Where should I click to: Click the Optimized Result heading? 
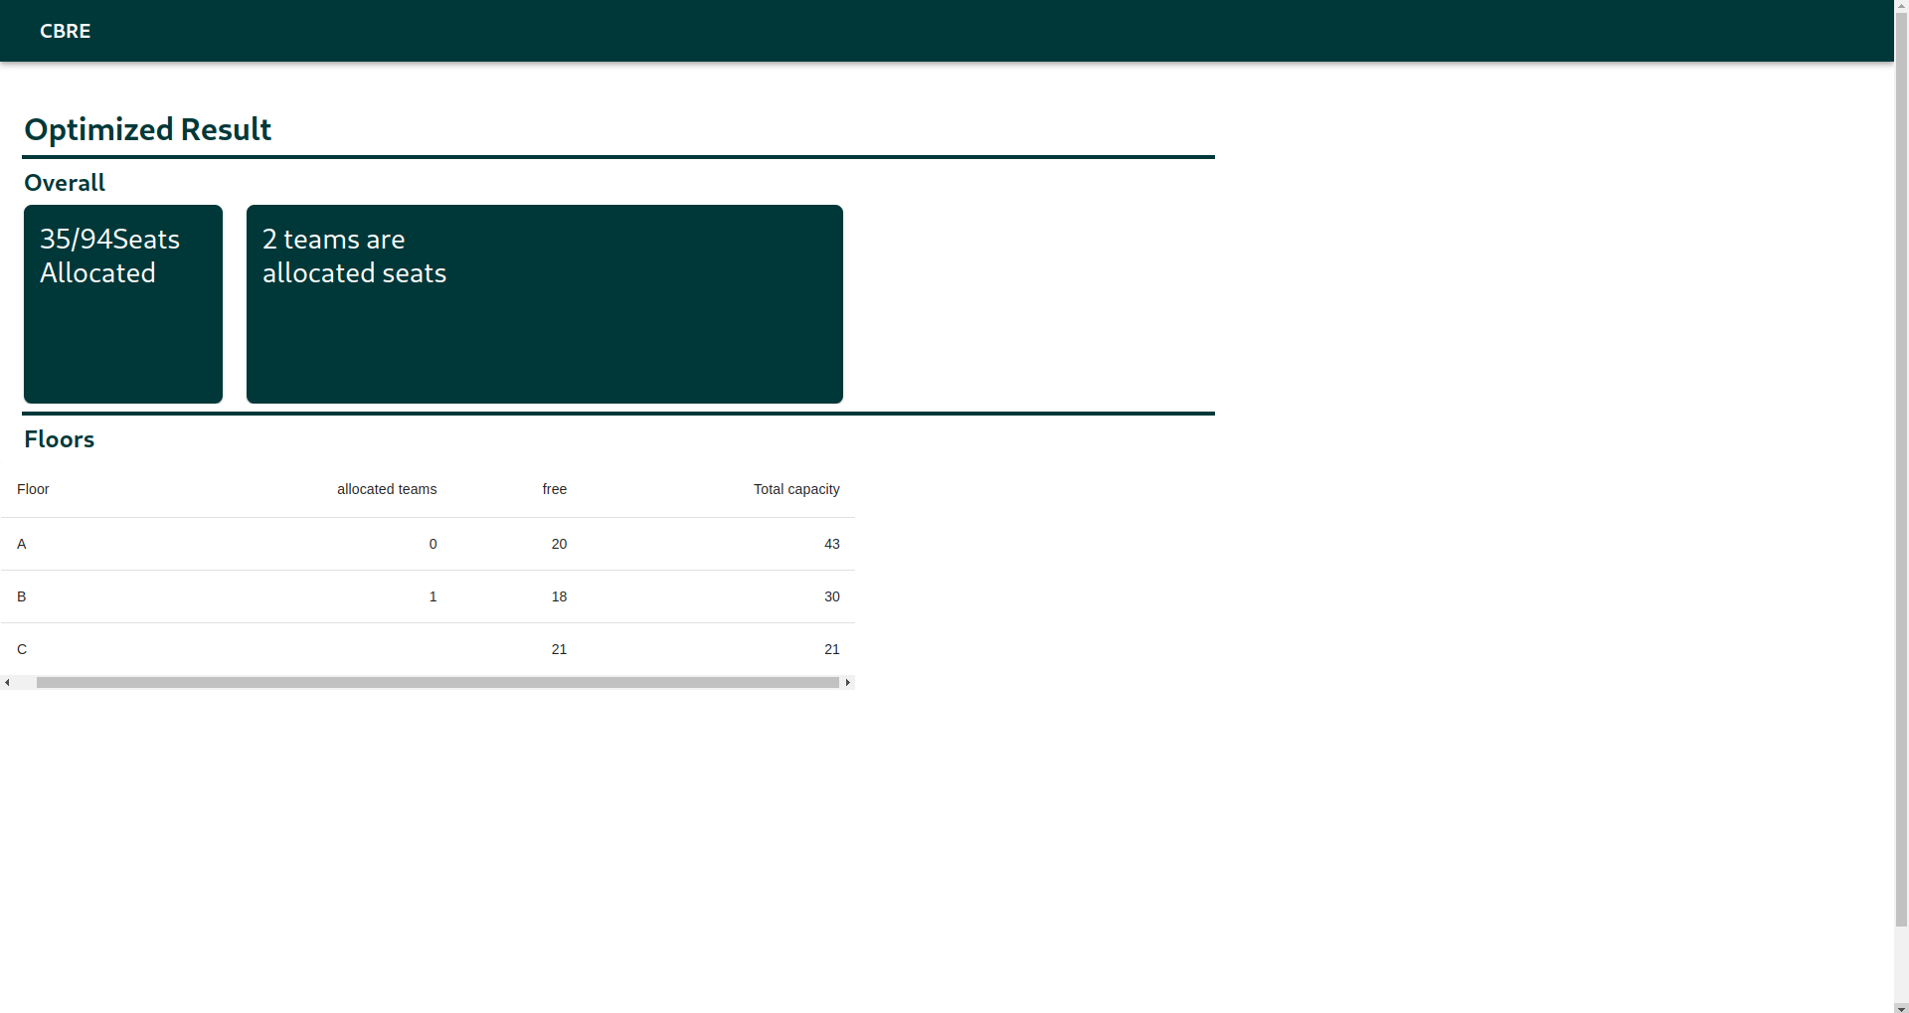(147, 129)
